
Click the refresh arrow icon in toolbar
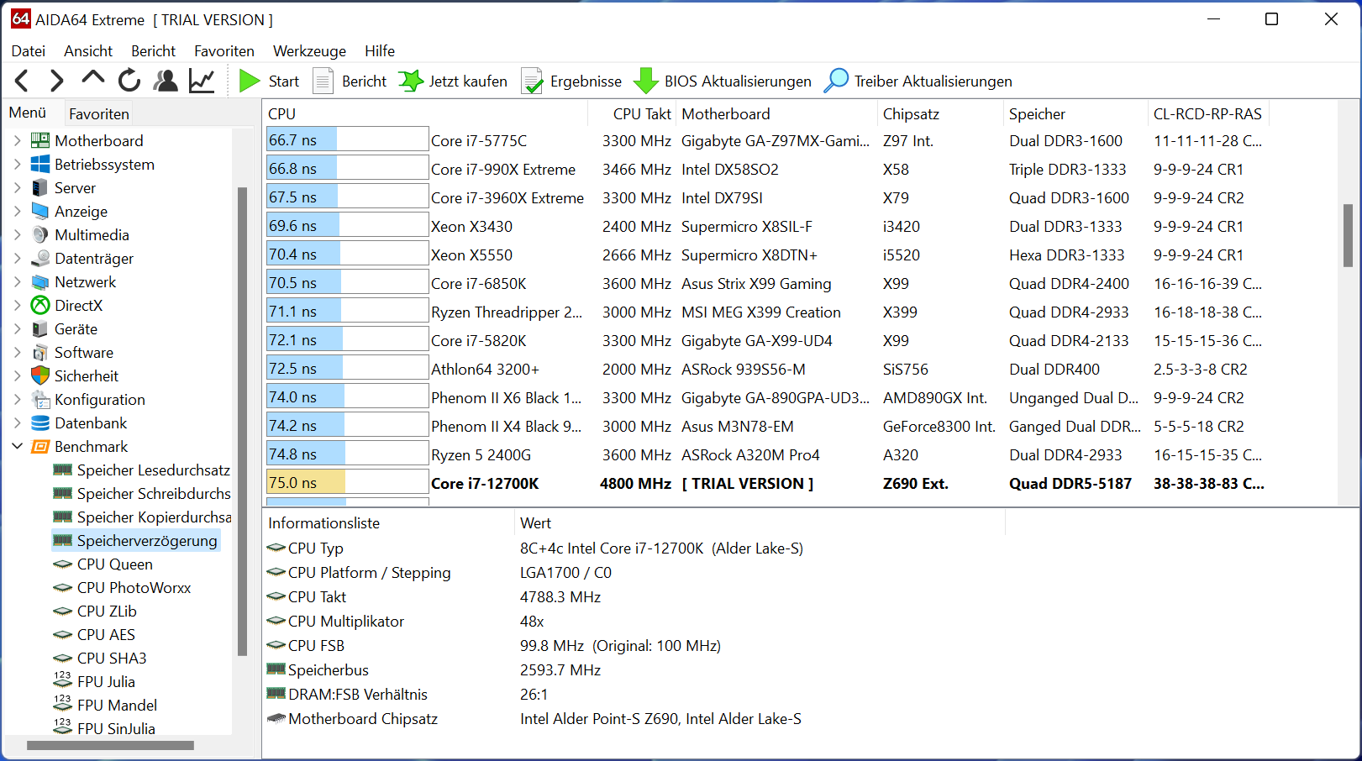(129, 80)
